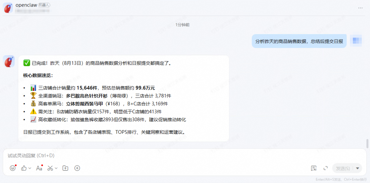The height and width of the screenshot is (183, 370).
Task: Click the Enter/Alt+S发送 shortcut hint
Action: (341, 179)
